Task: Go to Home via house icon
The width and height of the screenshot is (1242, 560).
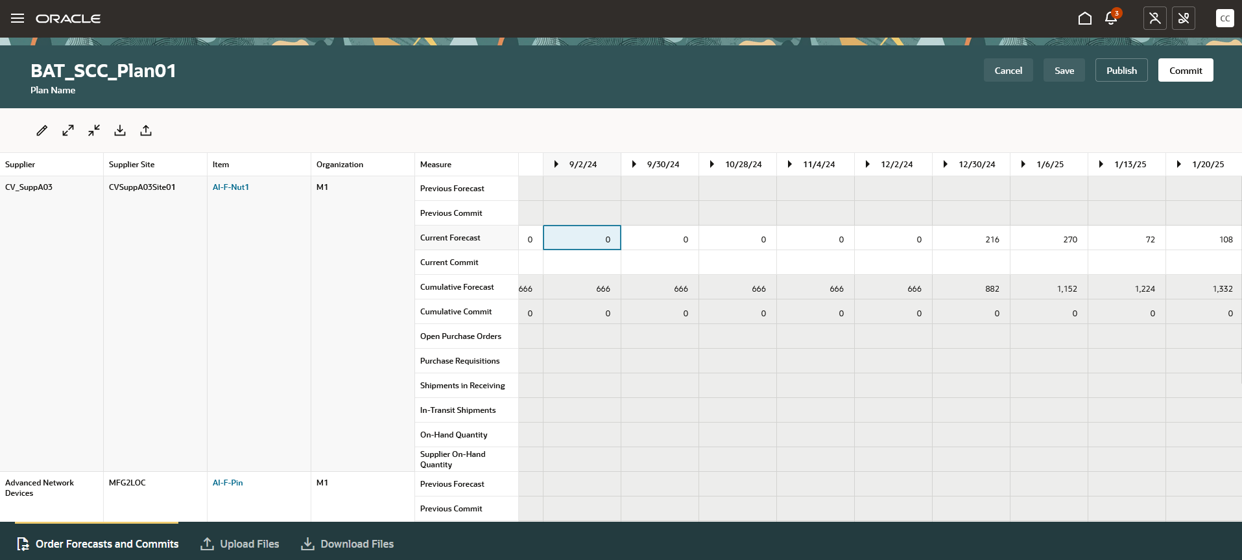Action: pyautogui.click(x=1085, y=18)
